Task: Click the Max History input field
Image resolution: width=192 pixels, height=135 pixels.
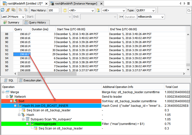Action: coord(53,10)
